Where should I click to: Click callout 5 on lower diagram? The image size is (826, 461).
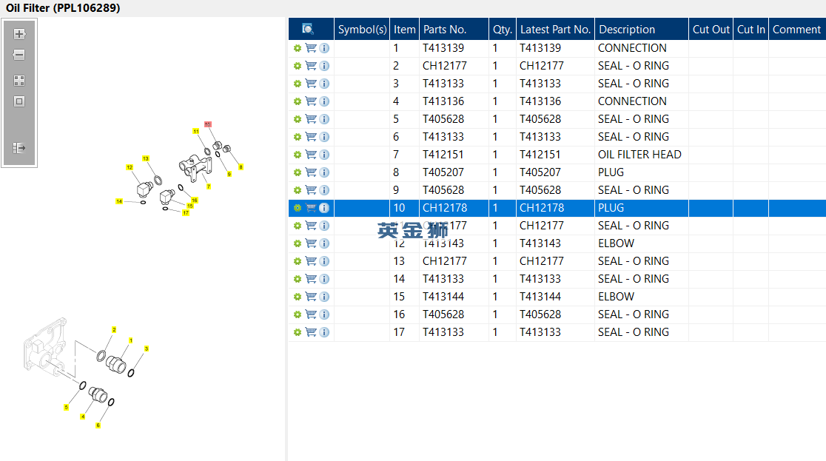coord(66,407)
